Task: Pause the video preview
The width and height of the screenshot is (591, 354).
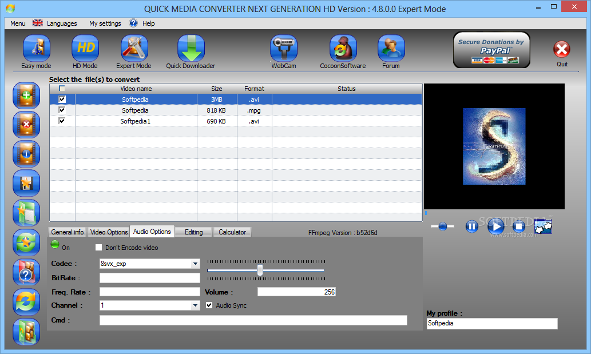Action: tap(471, 226)
